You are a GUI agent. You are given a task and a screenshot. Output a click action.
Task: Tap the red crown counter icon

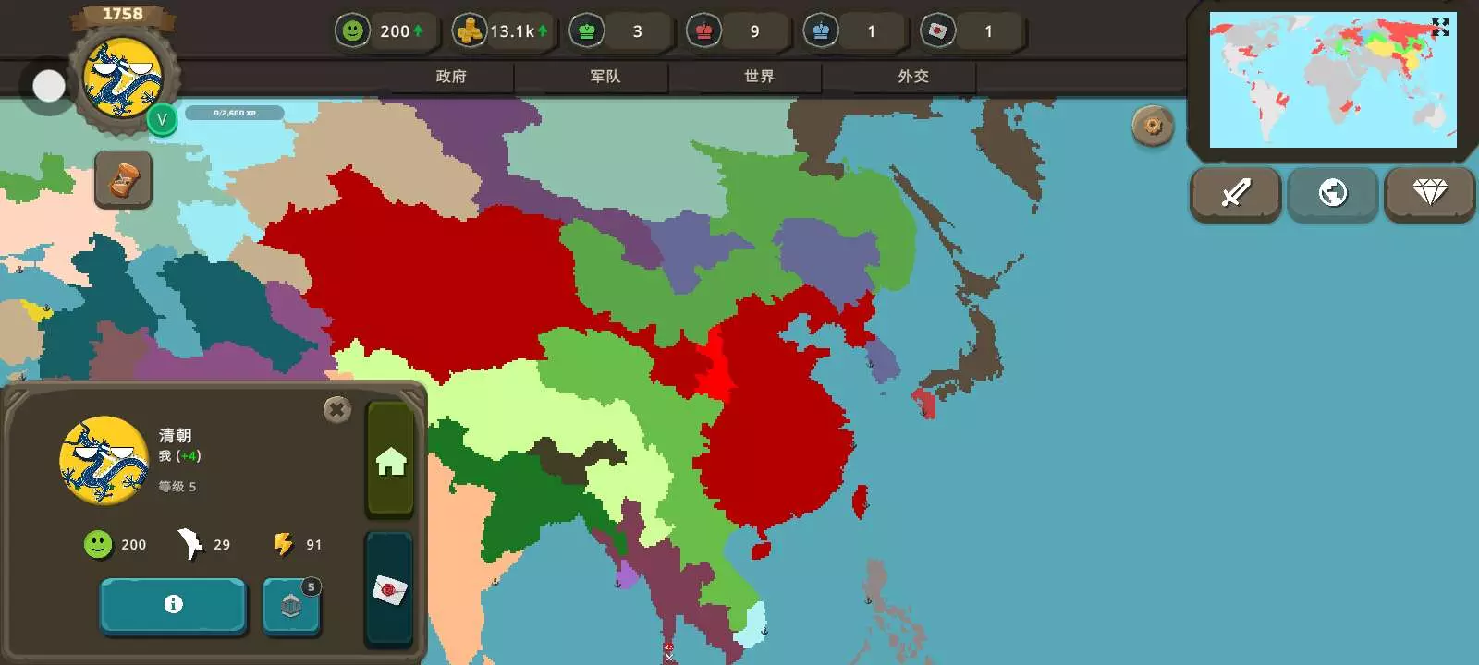pyautogui.click(x=704, y=31)
